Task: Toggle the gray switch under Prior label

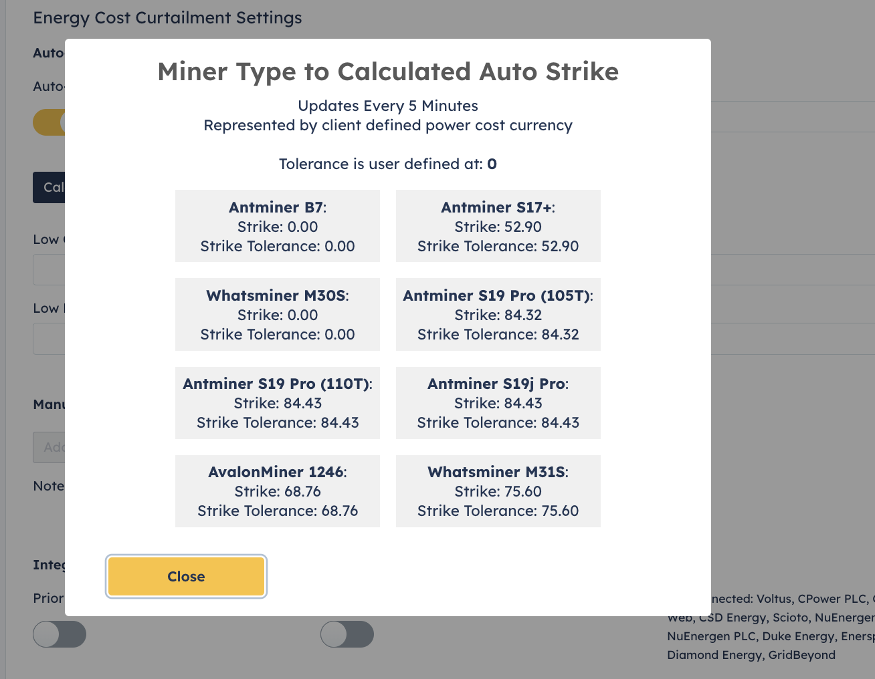Action: 60,634
